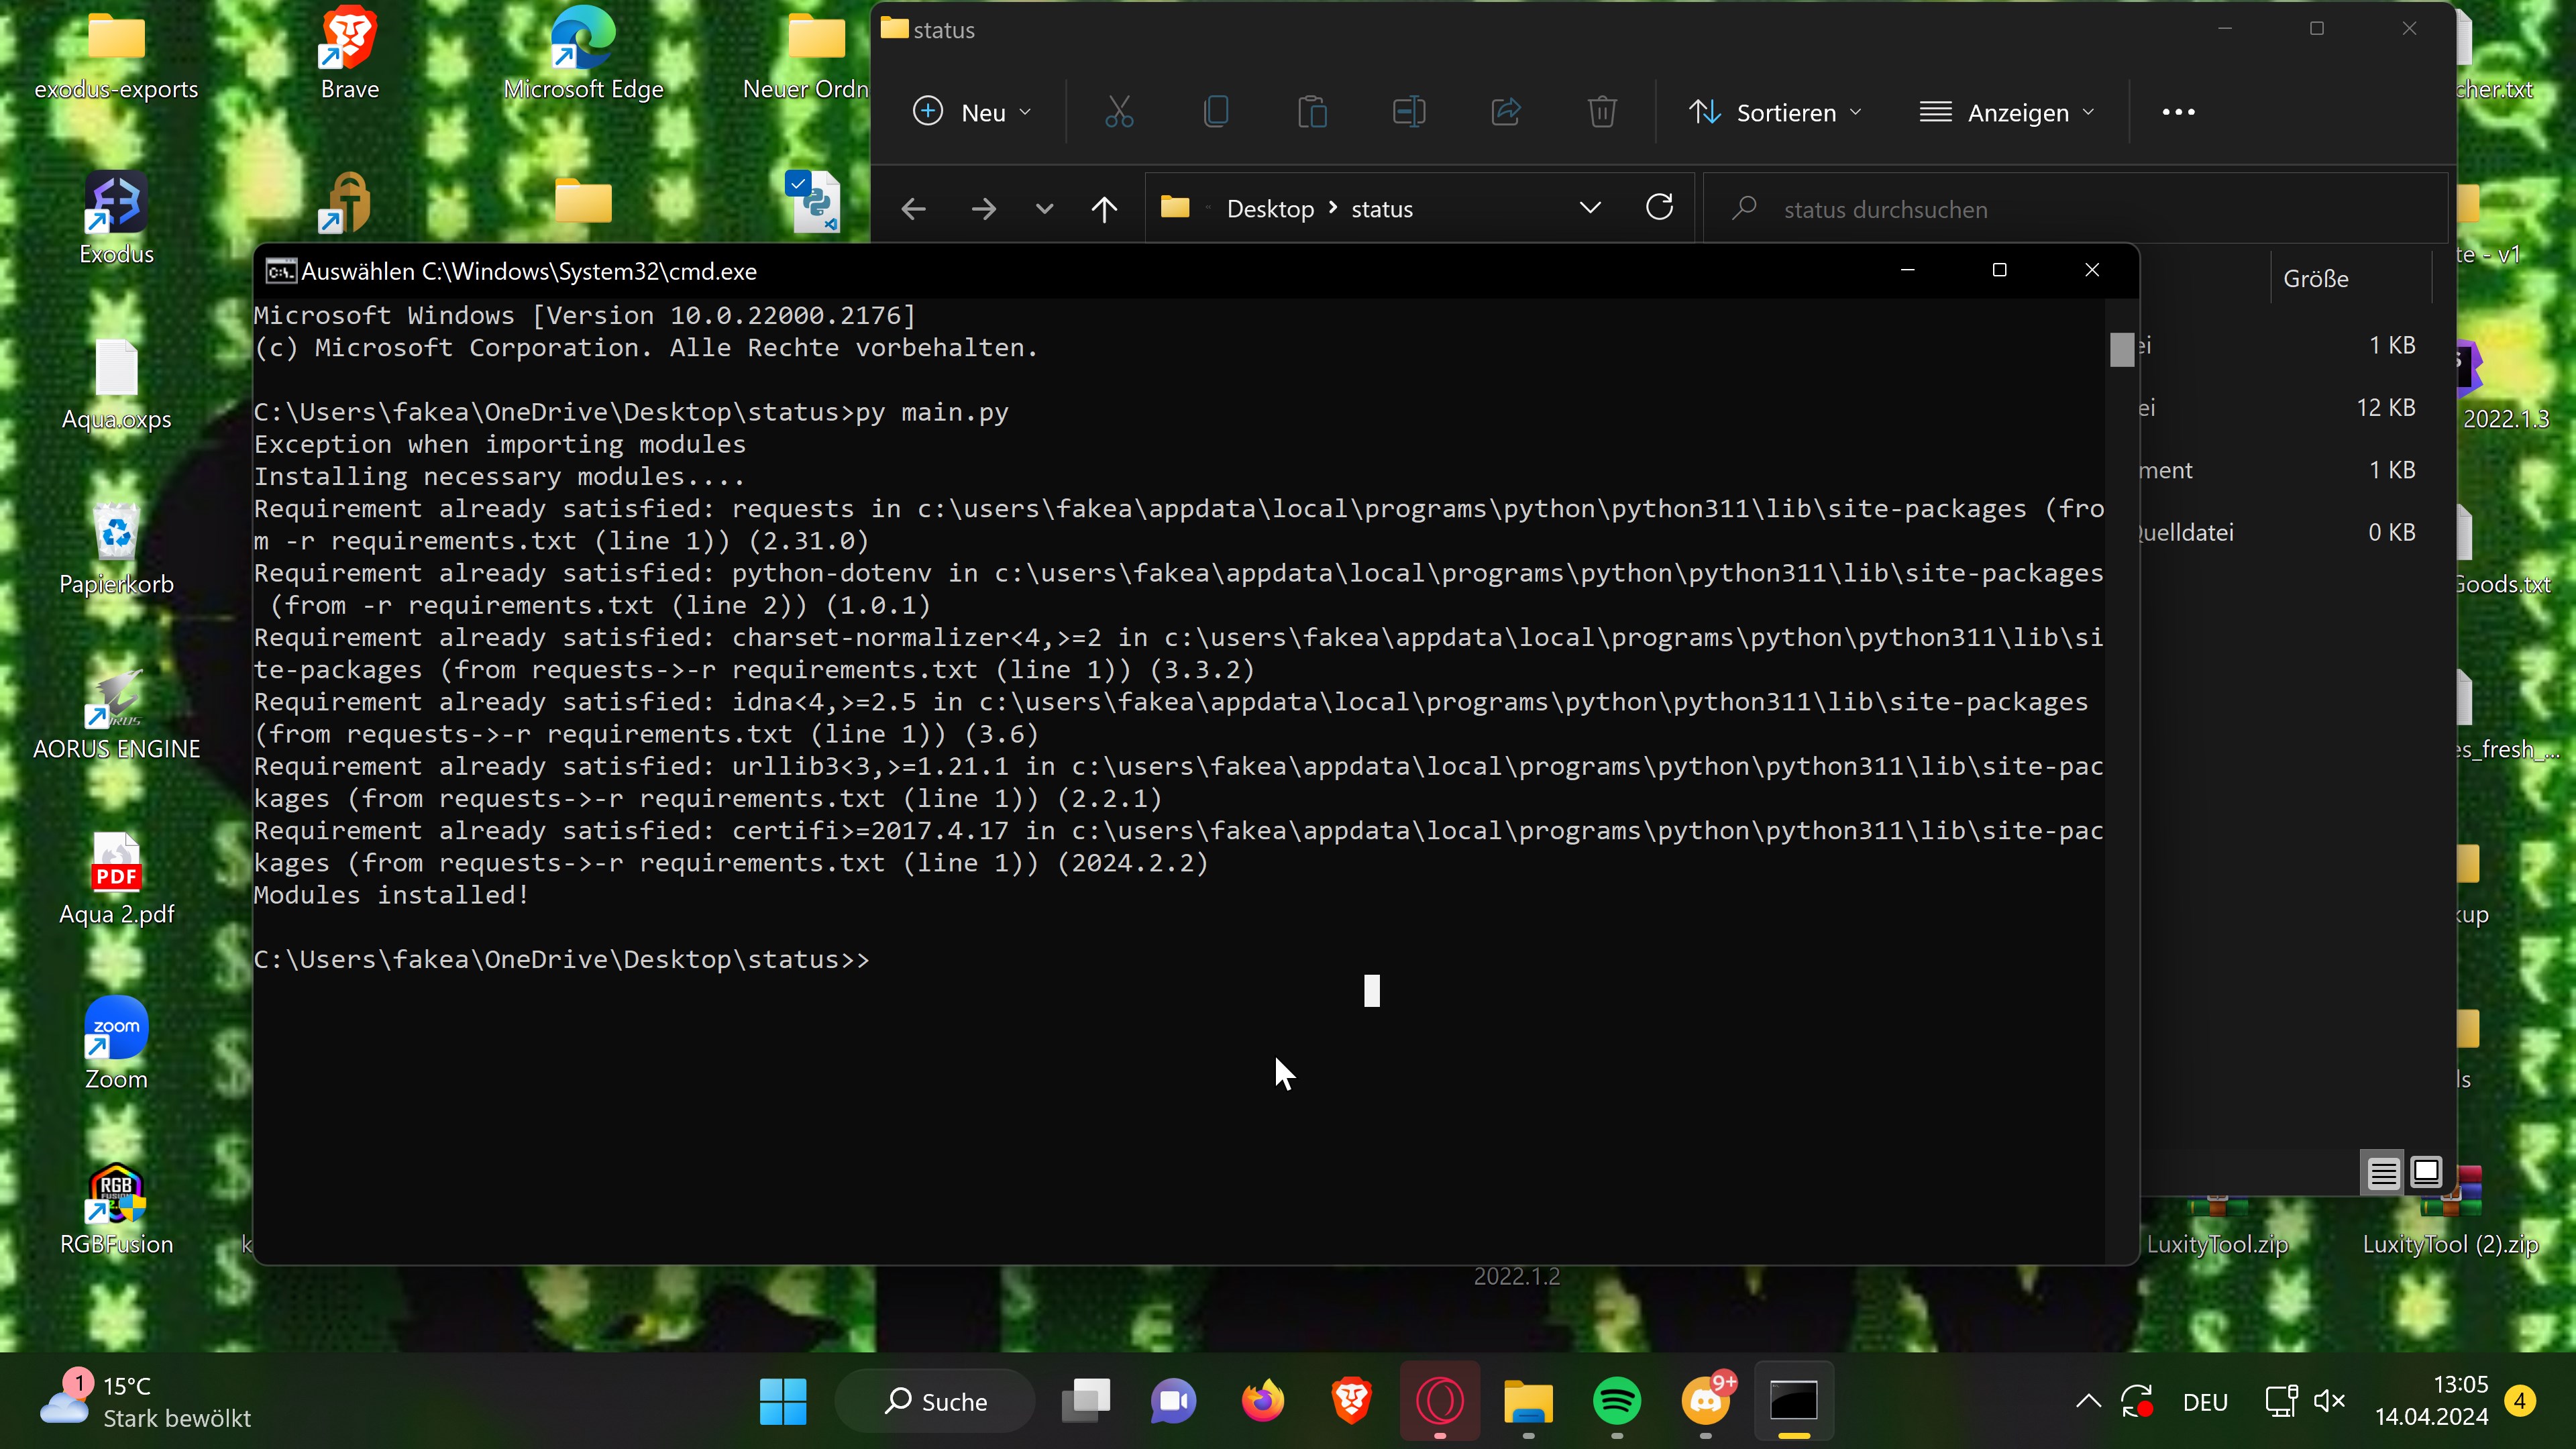Click the Paste clipboard icon
The width and height of the screenshot is (2576, 1449).
tap(1312, 112)
